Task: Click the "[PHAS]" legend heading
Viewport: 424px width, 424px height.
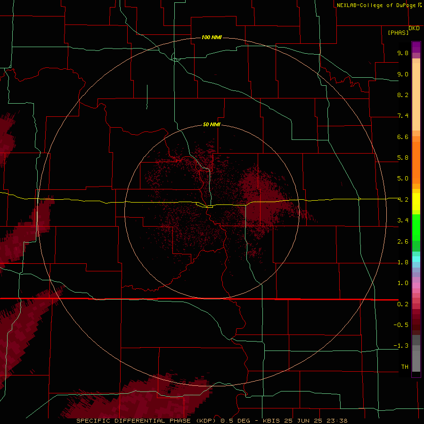Action: click(x=398, y=33)
